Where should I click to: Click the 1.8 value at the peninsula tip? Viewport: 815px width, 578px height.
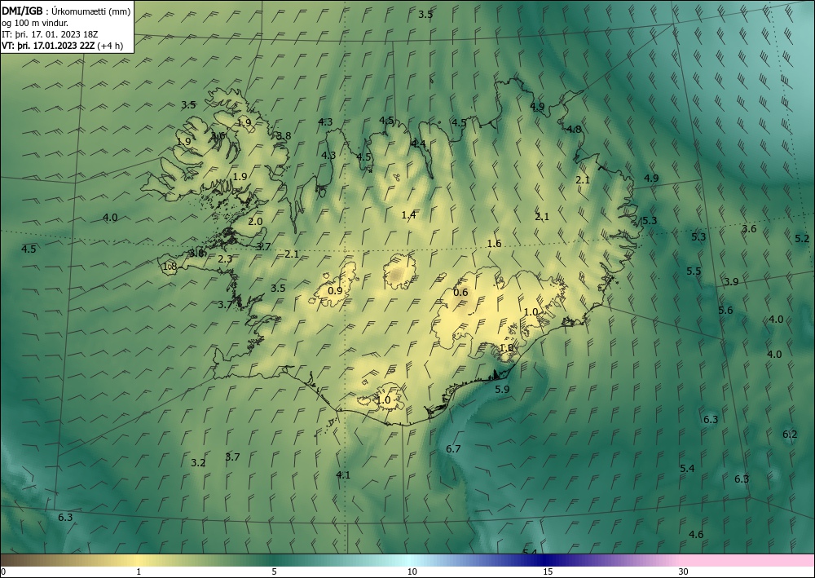[170, 267]
